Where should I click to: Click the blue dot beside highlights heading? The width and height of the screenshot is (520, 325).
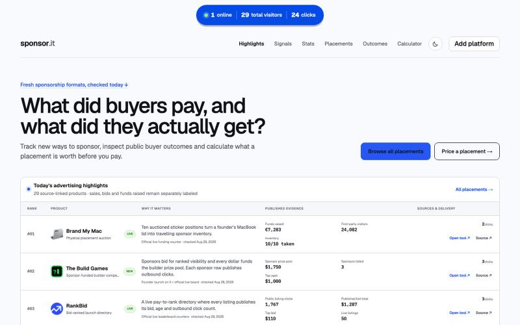click(29, 189)
